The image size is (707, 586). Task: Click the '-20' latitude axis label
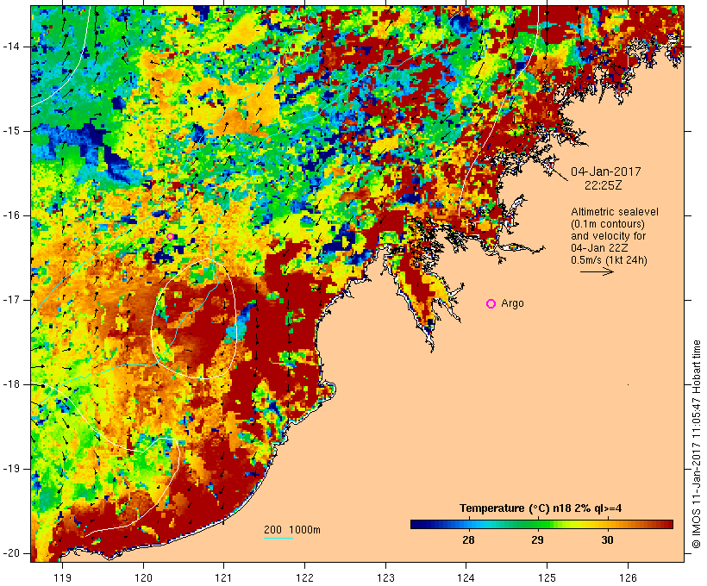pyautogui.click(x=11, y=553)
